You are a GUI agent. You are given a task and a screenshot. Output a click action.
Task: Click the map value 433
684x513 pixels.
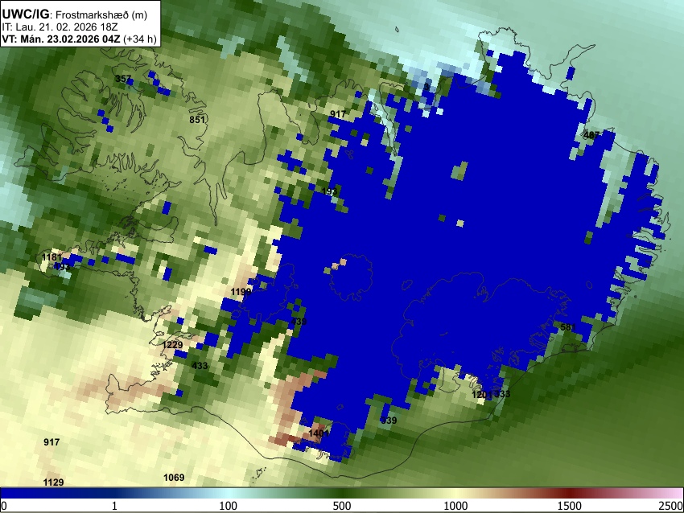point(200,366)
